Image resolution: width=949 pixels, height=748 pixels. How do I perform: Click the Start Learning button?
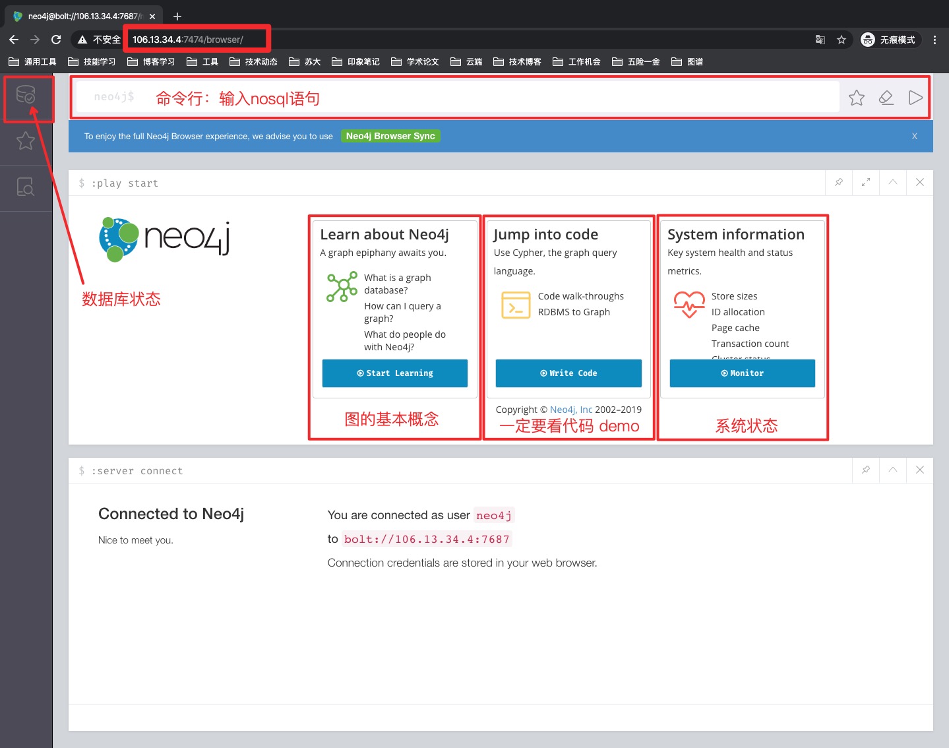click(x=395, y=373)
